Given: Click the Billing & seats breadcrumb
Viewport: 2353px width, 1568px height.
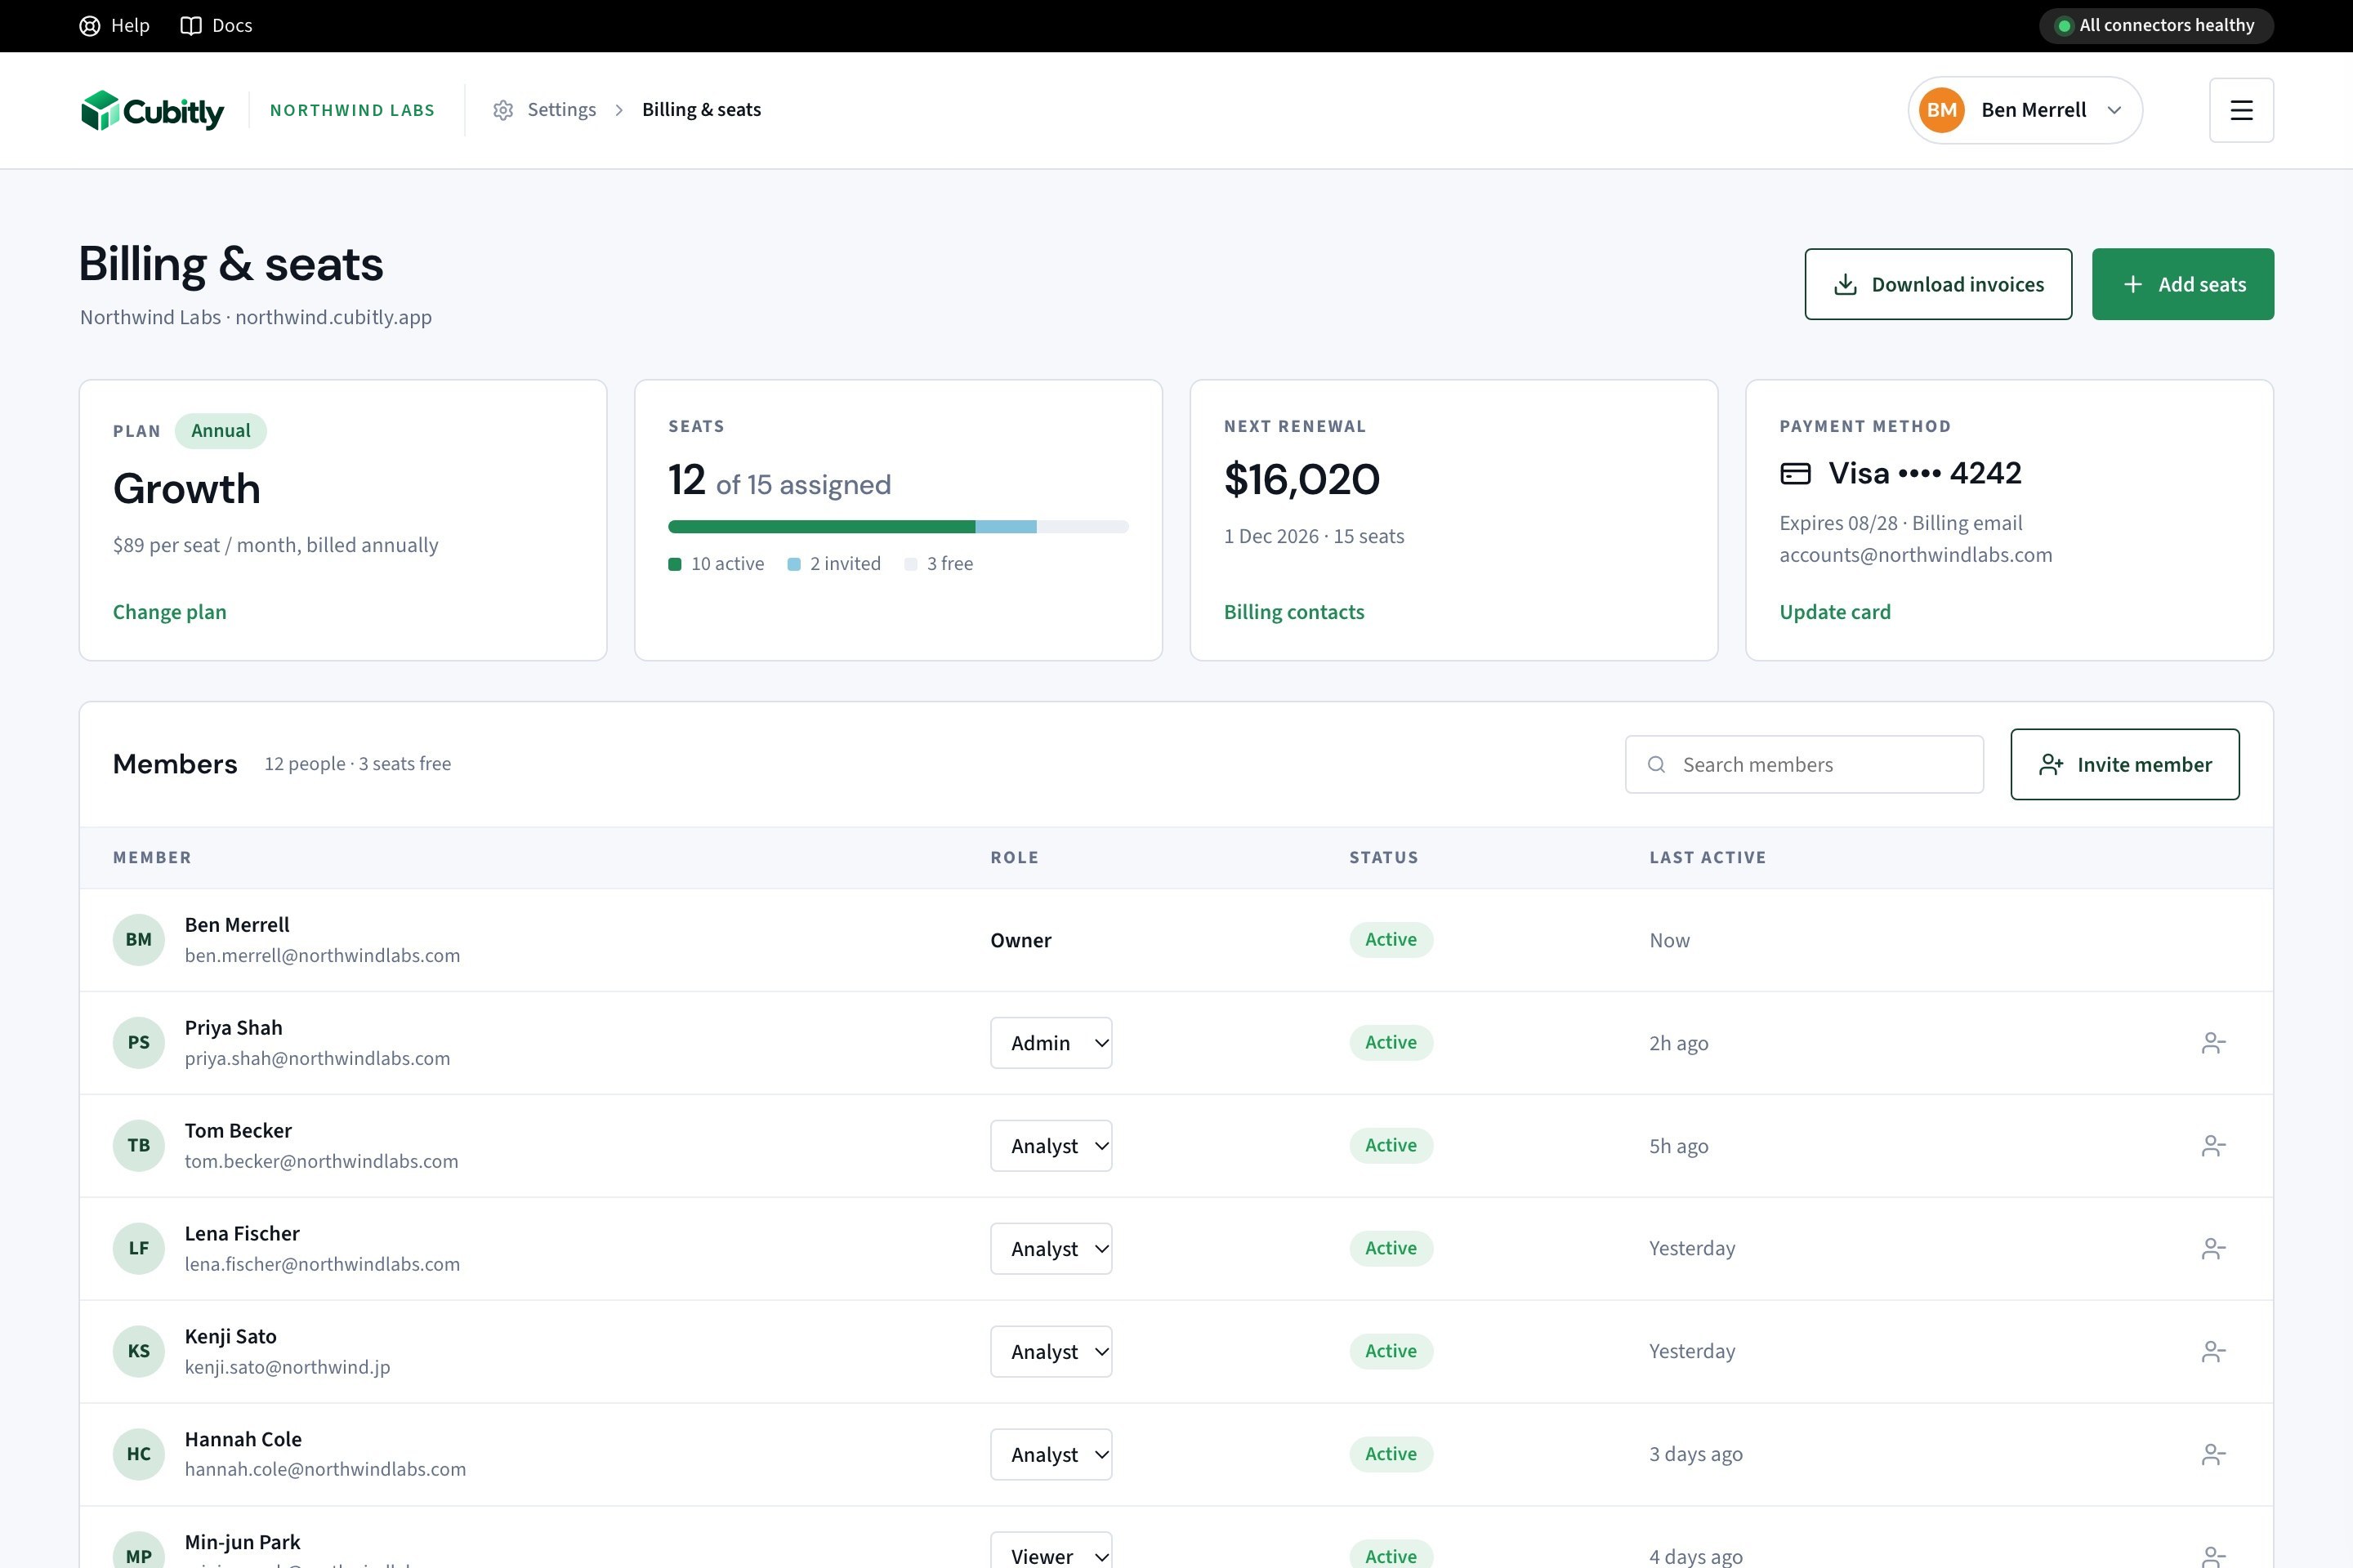Looking at the screenshot, I should [701, 110].
